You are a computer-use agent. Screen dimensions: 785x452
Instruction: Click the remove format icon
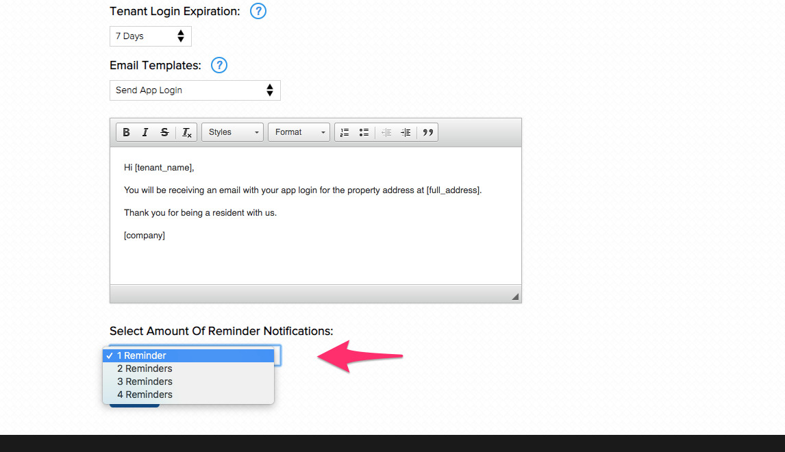[187, 132]
